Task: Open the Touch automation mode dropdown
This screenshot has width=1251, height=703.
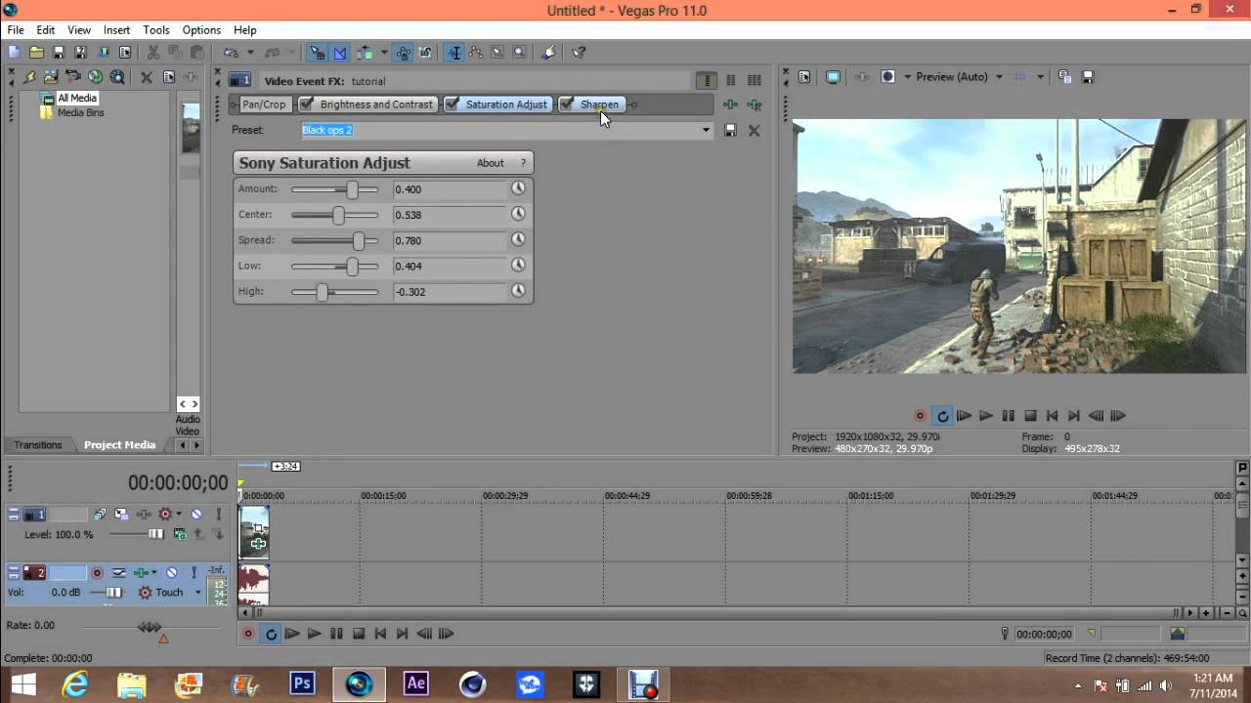Action: 197,593
